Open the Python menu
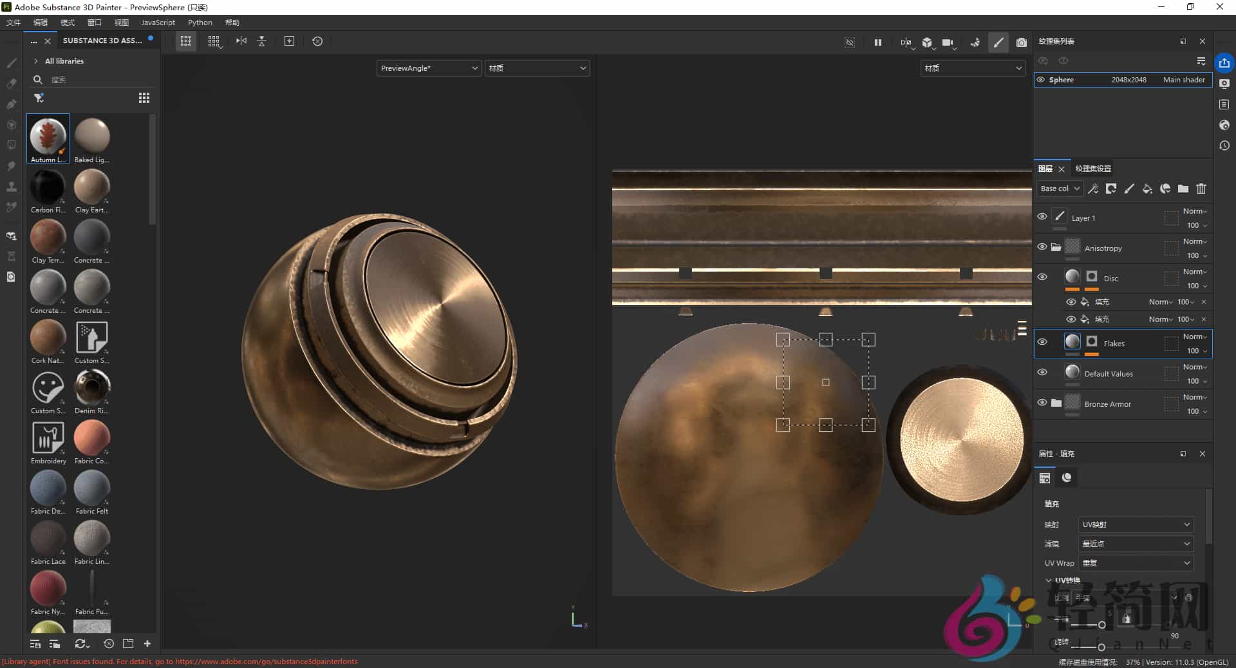 click(200, 22)
